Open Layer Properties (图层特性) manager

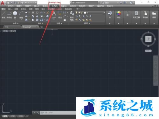[x=72, y=16]
